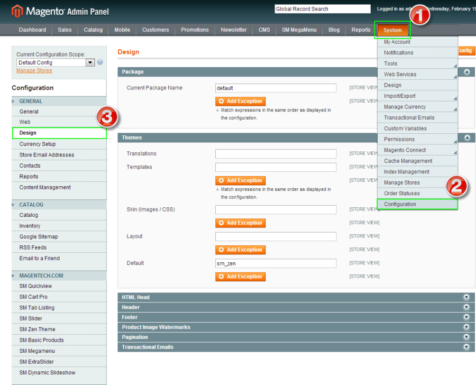This screenshot has width=476, height=385.
Task: Open the Reports menu in the top navigation
Action: click(361, 30)
